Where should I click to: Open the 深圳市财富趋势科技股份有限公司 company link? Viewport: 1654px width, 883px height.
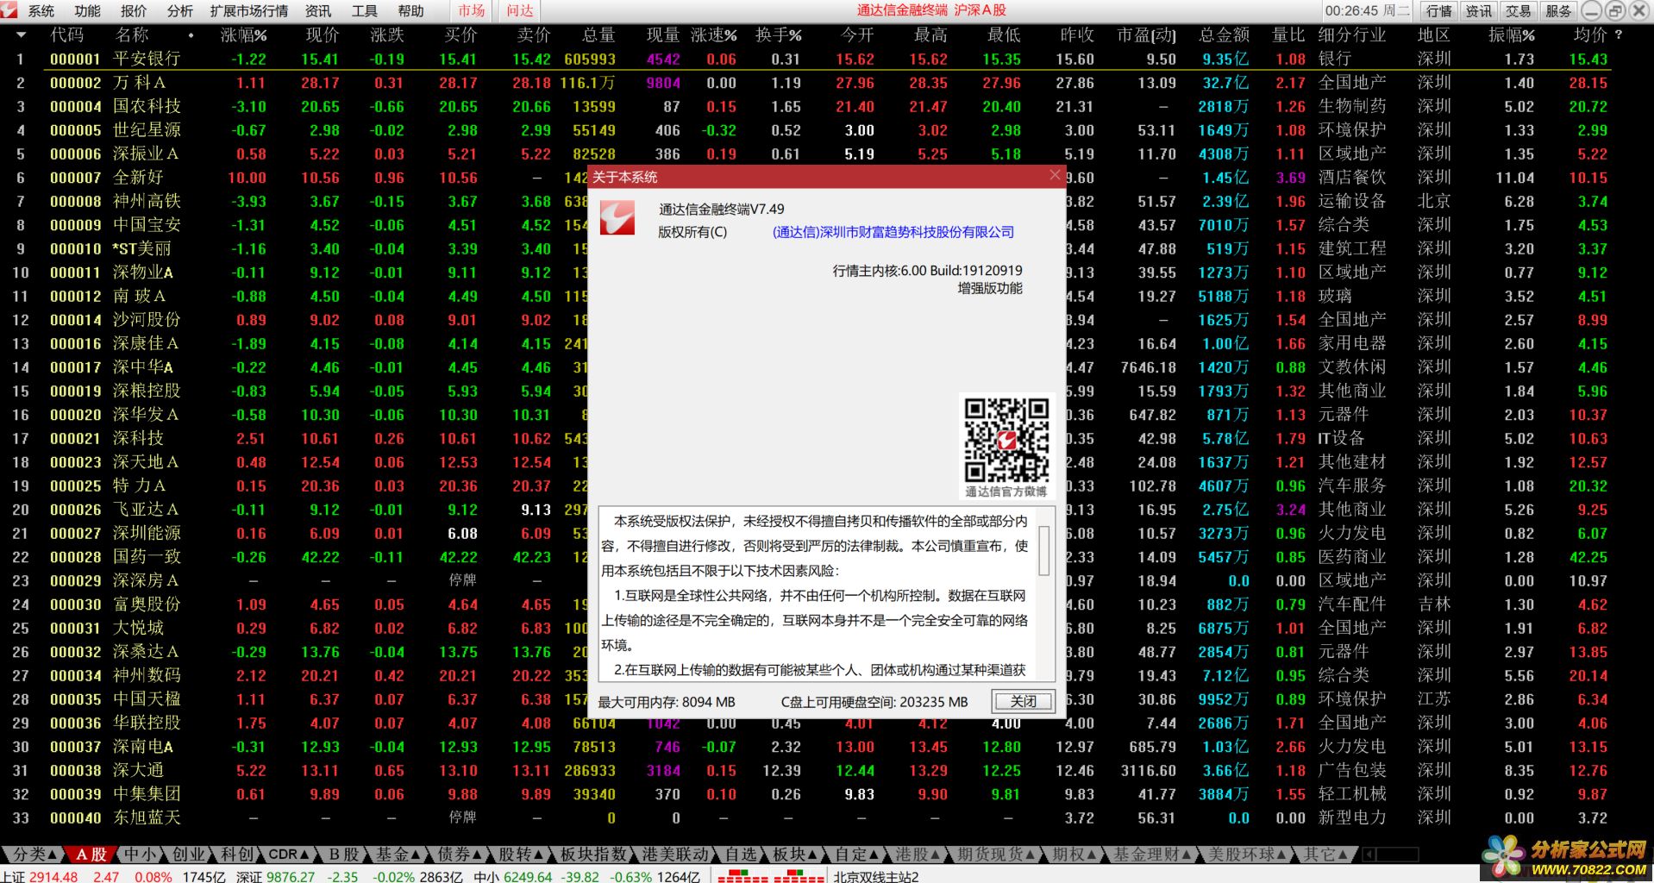click(x=893, y=233)
